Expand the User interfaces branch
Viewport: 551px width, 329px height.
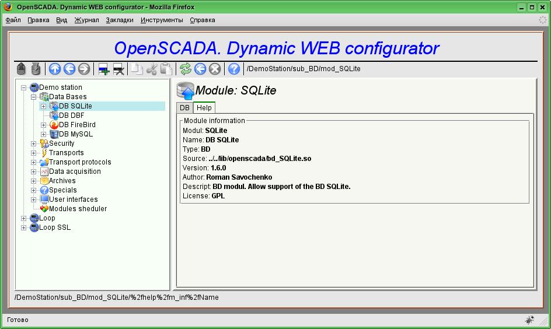(x=33, y=199)
